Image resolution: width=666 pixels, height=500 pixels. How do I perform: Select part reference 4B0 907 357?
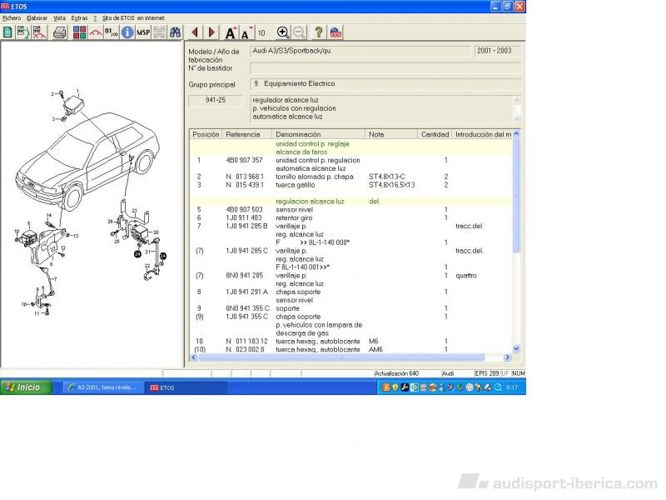click(244, 160)
